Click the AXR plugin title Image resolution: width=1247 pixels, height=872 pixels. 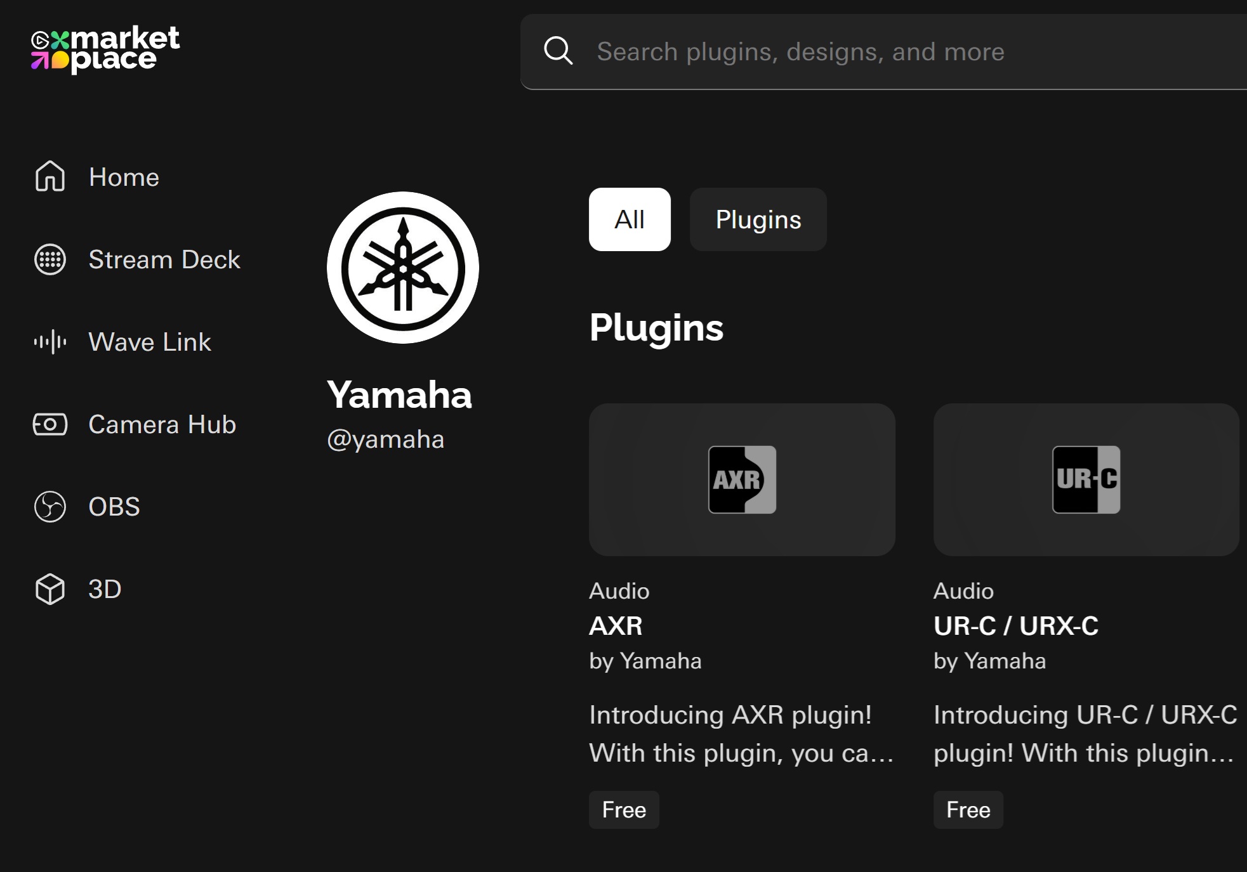616,626
